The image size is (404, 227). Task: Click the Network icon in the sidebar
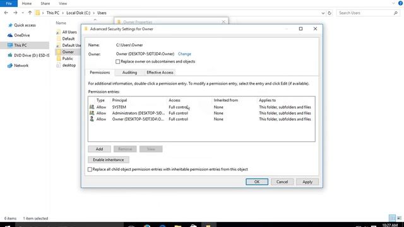(x=10, y=66)
